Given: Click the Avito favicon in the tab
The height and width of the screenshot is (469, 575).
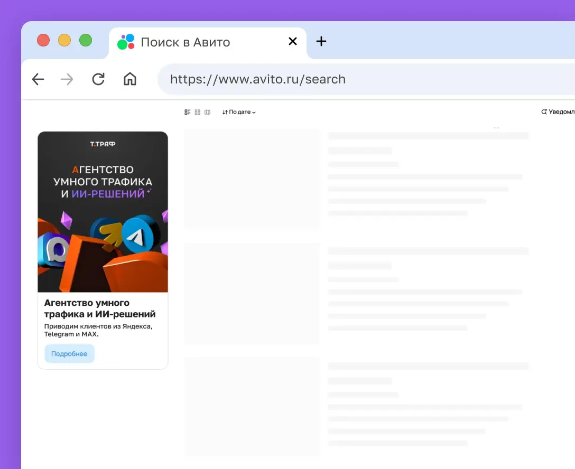Looking at the screenshot, I should tap(126, 42).
